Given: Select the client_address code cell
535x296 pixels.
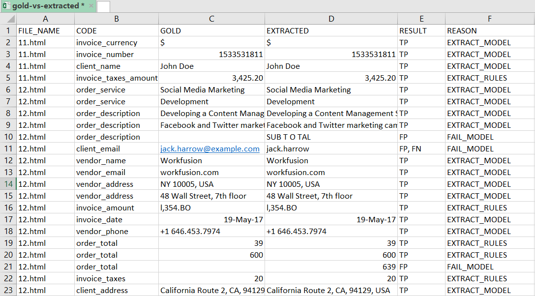Looking at the screenshot, I should coord(117,290).
